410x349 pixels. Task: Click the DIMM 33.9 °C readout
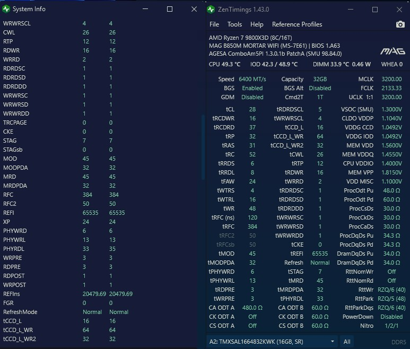point(331,64)
